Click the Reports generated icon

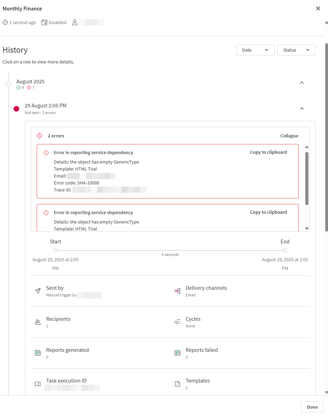[x=38, y=353]
